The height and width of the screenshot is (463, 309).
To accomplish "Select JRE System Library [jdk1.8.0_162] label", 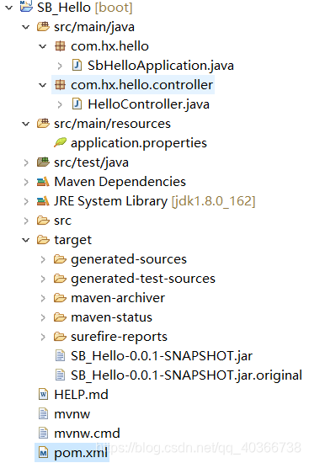I will 155,201.
